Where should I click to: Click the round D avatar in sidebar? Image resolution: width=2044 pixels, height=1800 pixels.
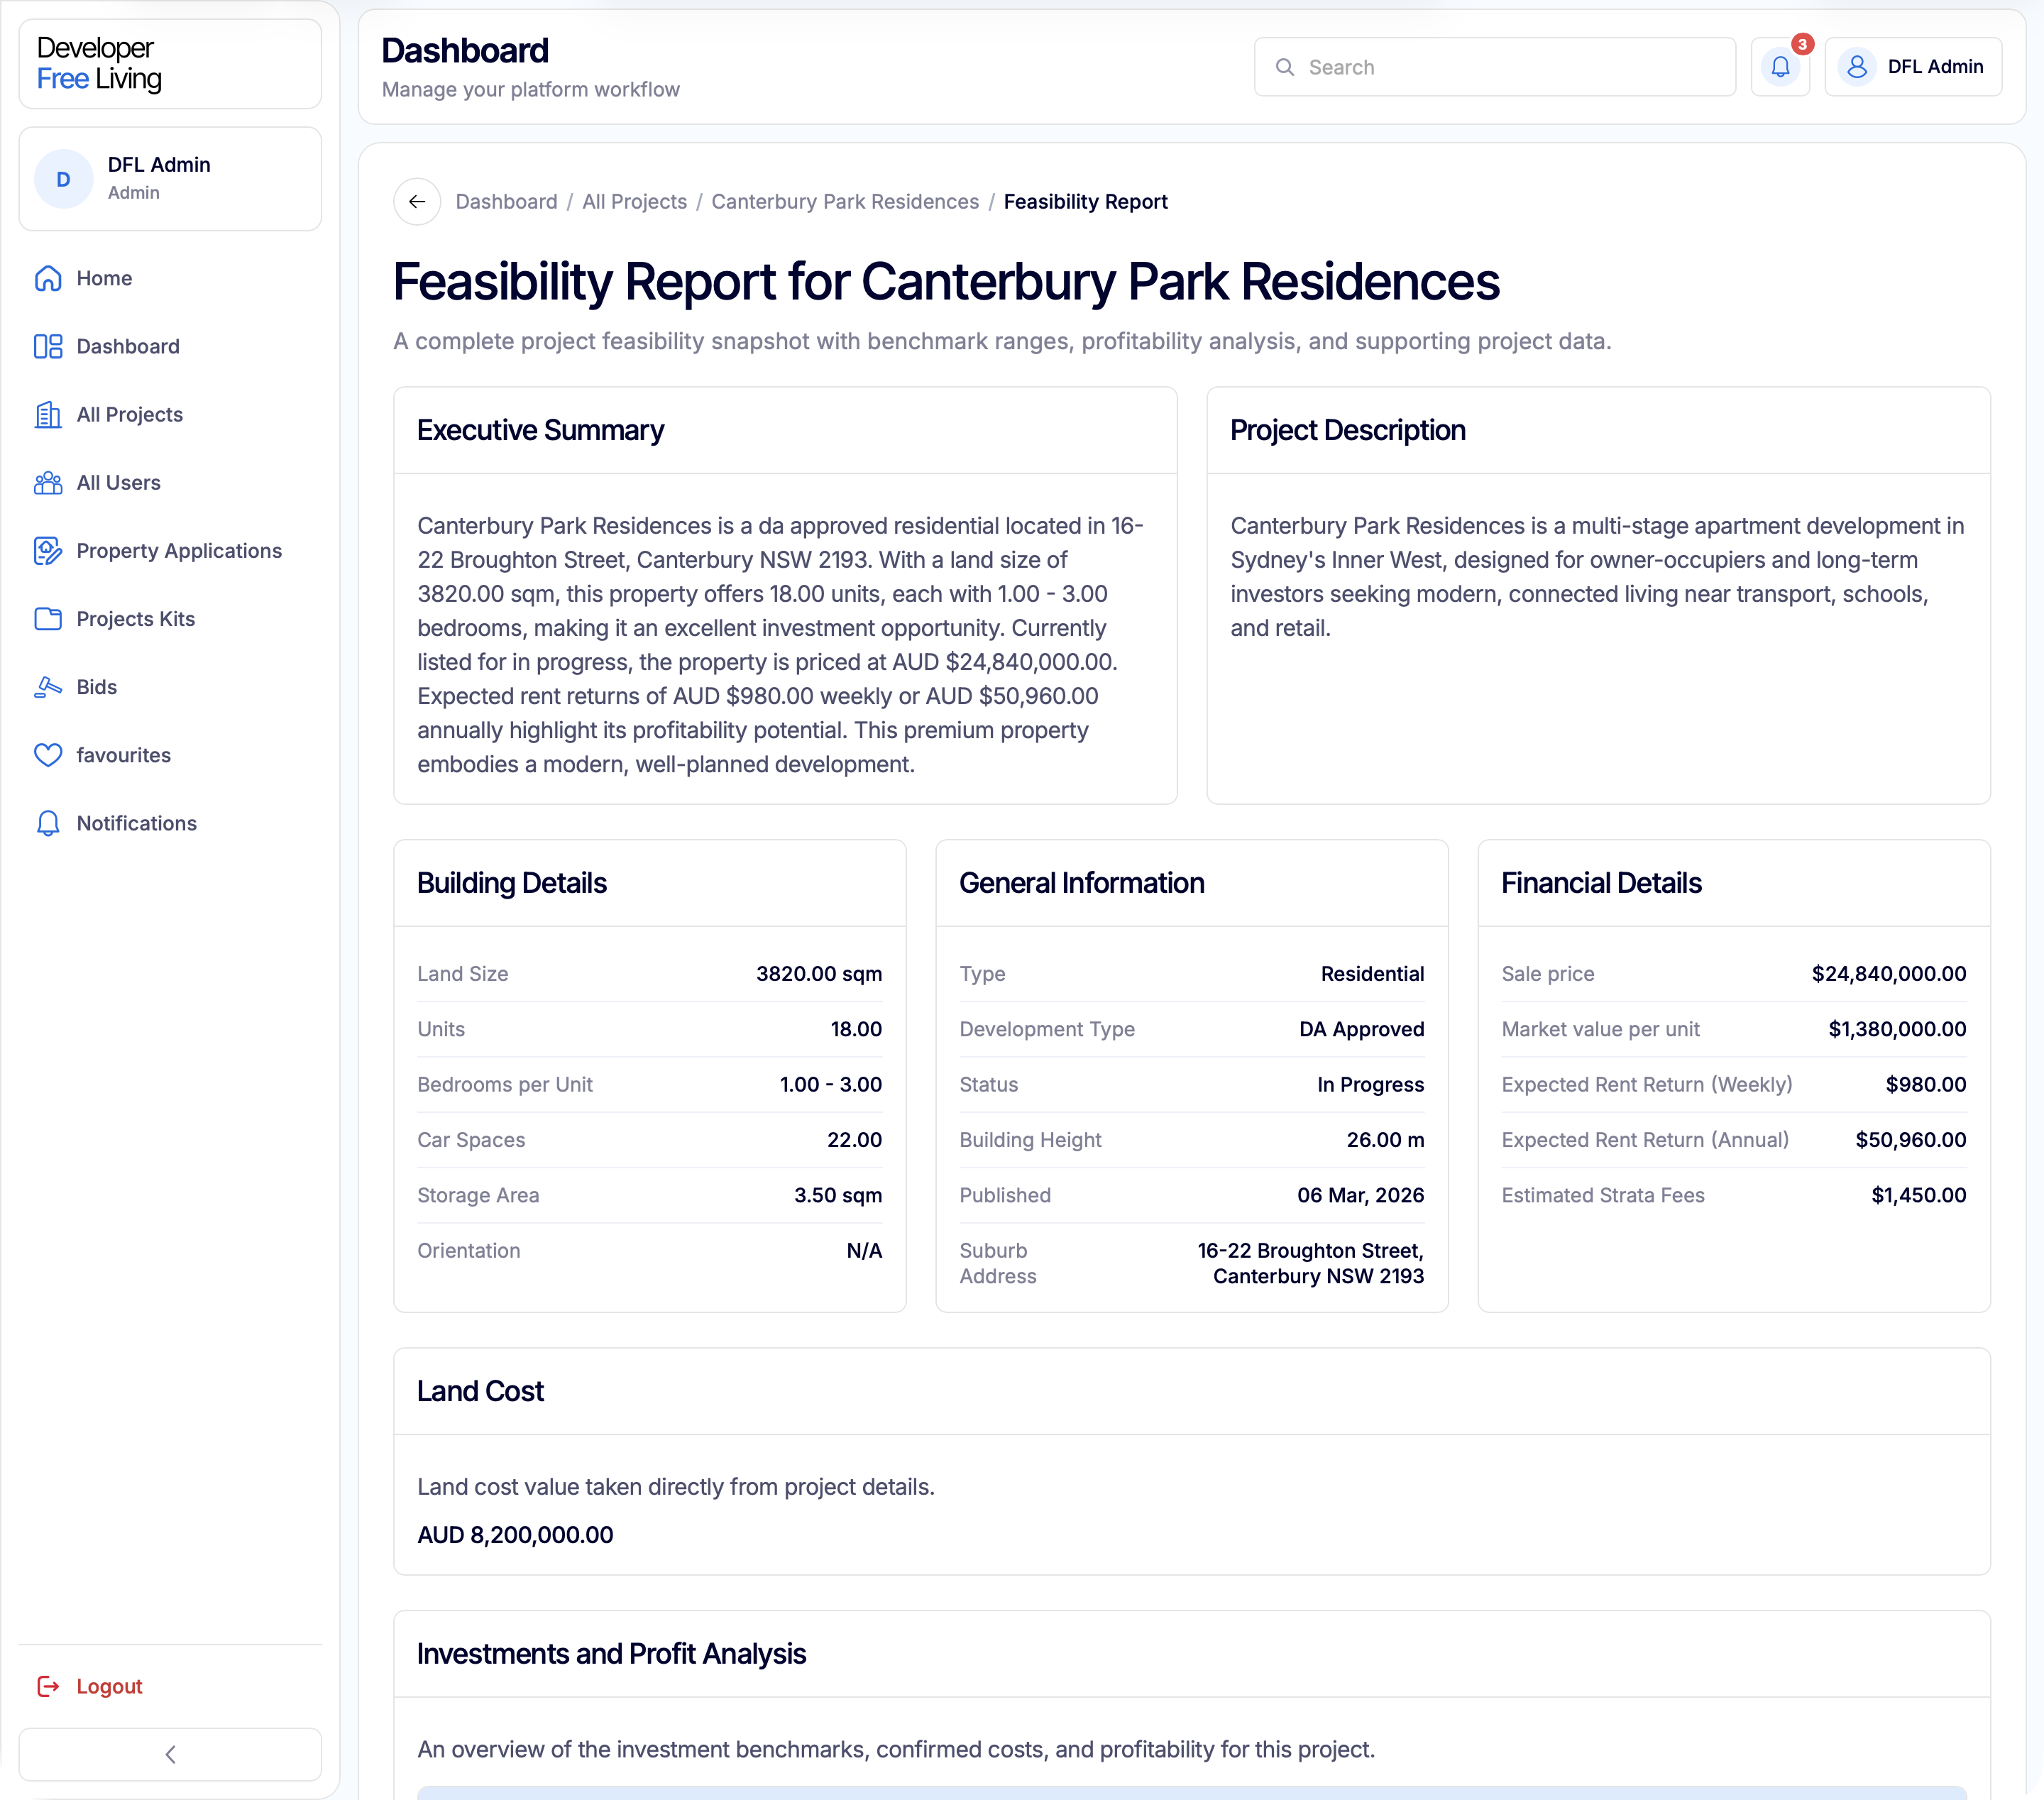63,179
